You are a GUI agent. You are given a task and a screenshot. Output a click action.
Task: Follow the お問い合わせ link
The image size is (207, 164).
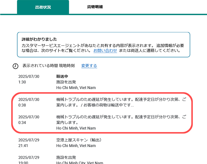105,51
